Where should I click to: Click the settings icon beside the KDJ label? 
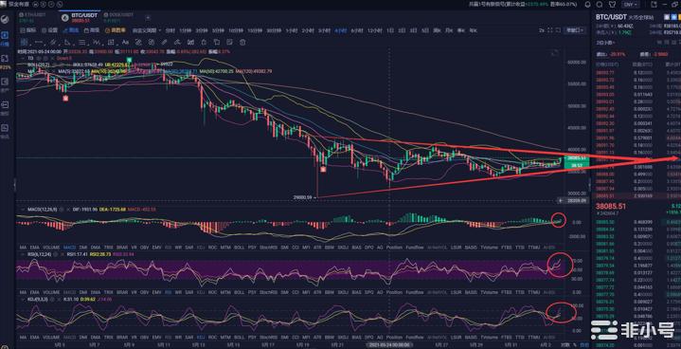(51, 299)
